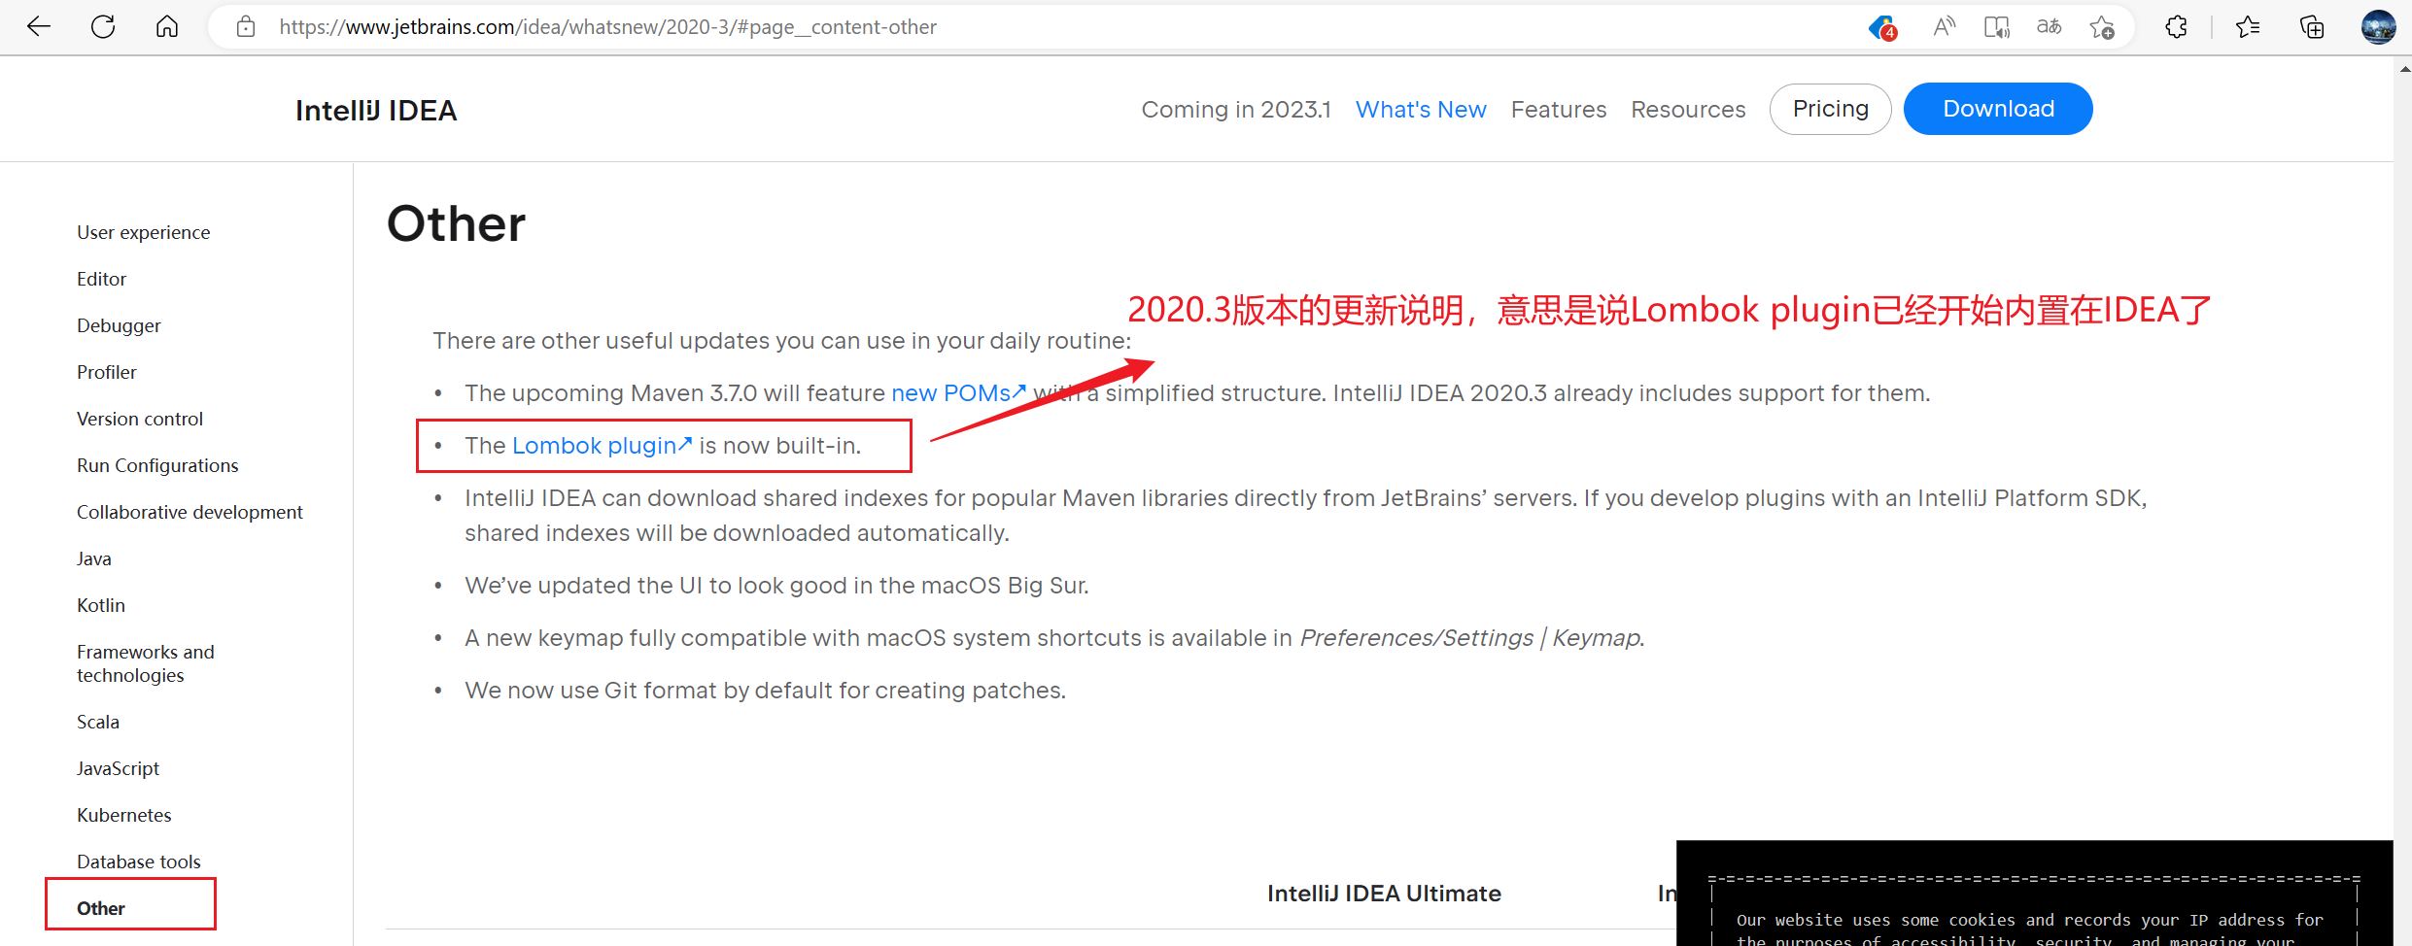Click the Preferences/Settings | Keymap text
This screenshot has width=2412, height=946.
click(1471, 638)
